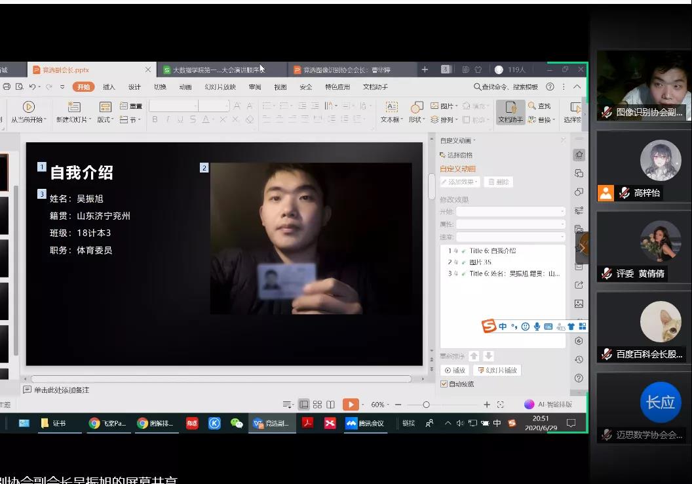Image resolution: width=692 pixels, height=484 pixels.
Task: Click the 幻灯片播放 slideshow play button
Action: point(497,370)
